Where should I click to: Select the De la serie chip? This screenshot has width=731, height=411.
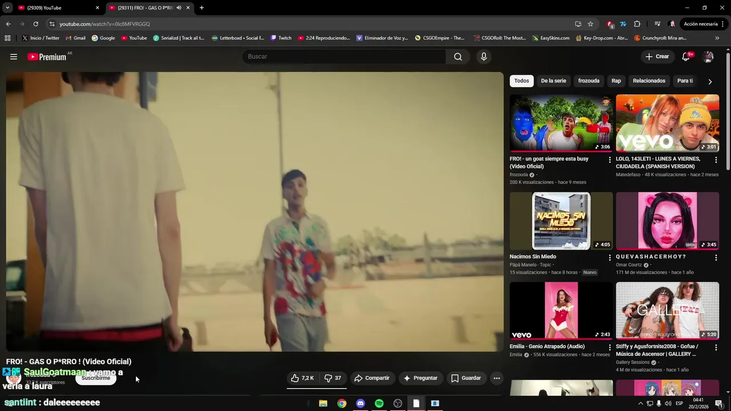(x=553, y=81)
